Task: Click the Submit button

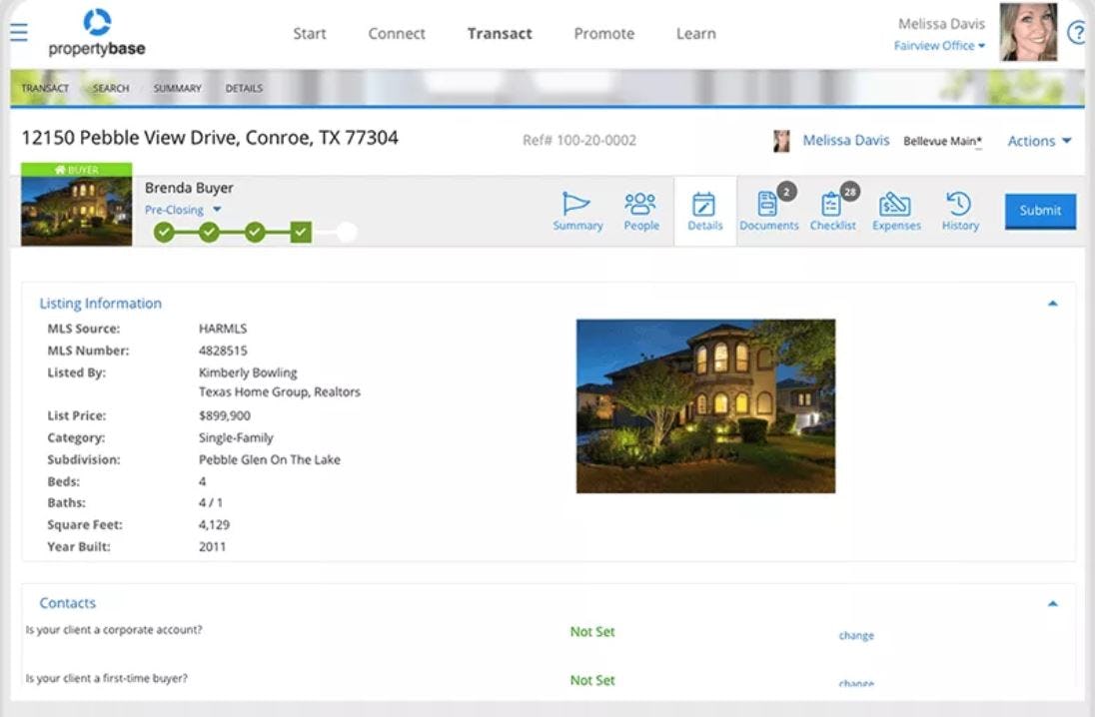Action: 1039,211
